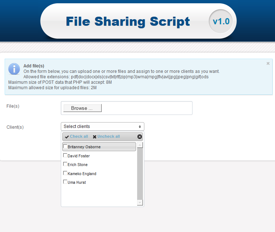Check the Uma Hurst checkbox
The image size is (275, 232).
[x=65, y=182]
